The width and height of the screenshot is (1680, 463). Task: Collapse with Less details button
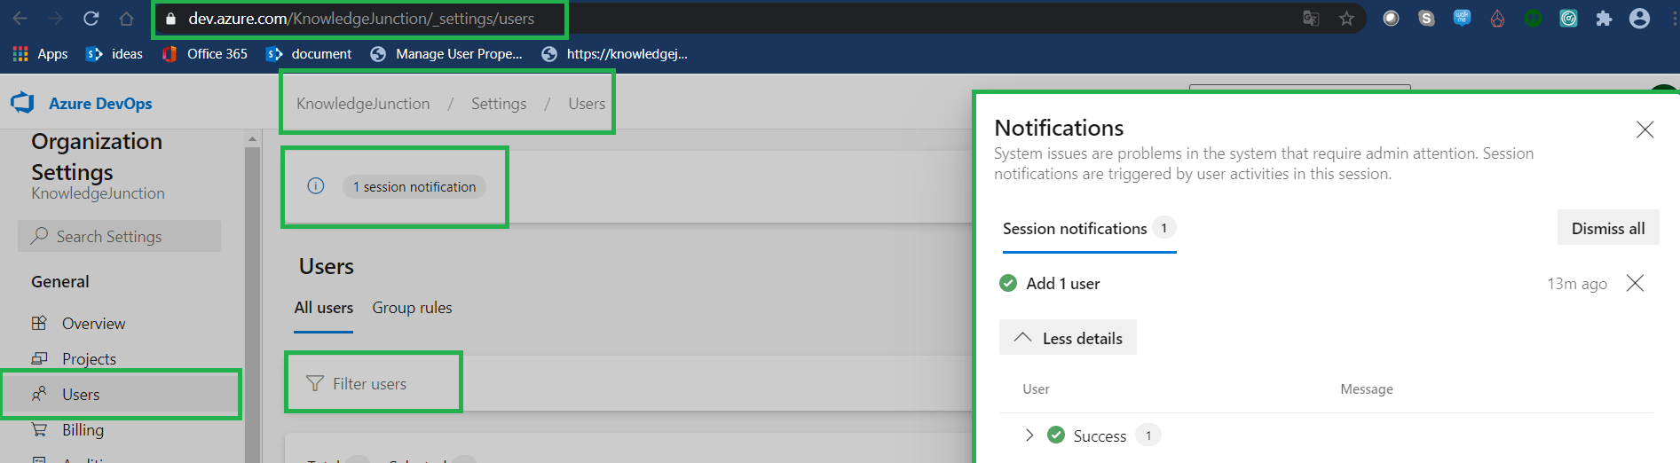[1068, 338]
